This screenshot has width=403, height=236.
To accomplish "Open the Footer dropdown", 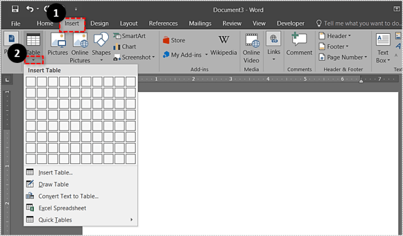I will pyautogui.click(x=333, y=47).
